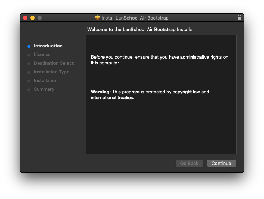
Task: Click the Continue button
Action: [221, 163]
